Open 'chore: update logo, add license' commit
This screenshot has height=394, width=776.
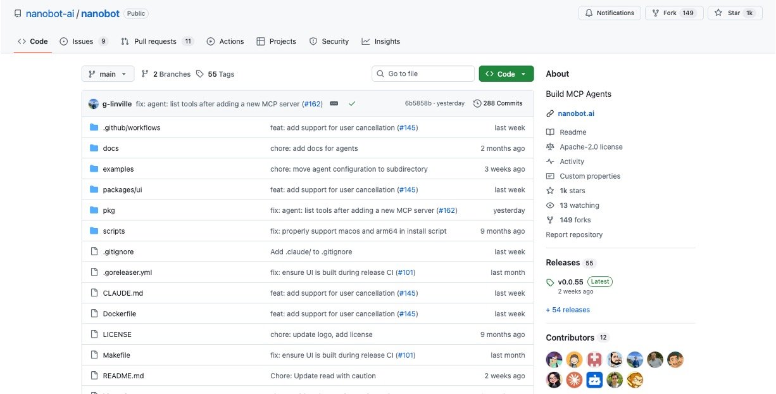click(322, 334)
